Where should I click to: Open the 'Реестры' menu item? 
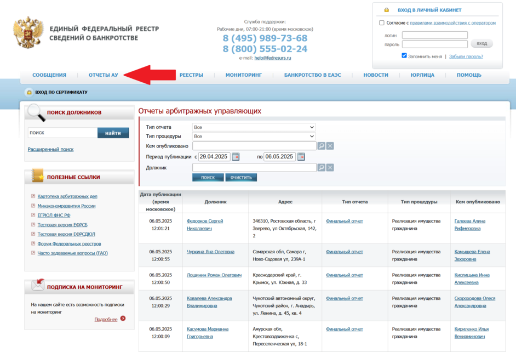tap(191, 75)
